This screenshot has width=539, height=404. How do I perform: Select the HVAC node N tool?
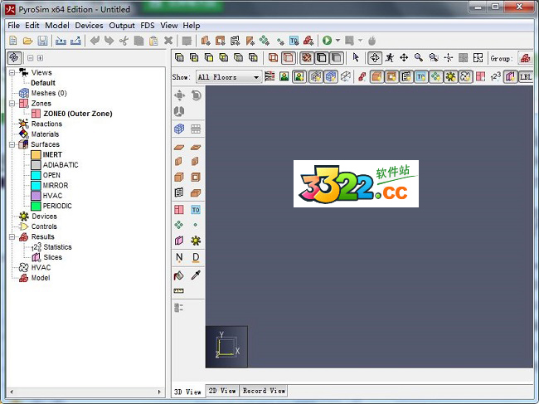(x=179, y=257)
